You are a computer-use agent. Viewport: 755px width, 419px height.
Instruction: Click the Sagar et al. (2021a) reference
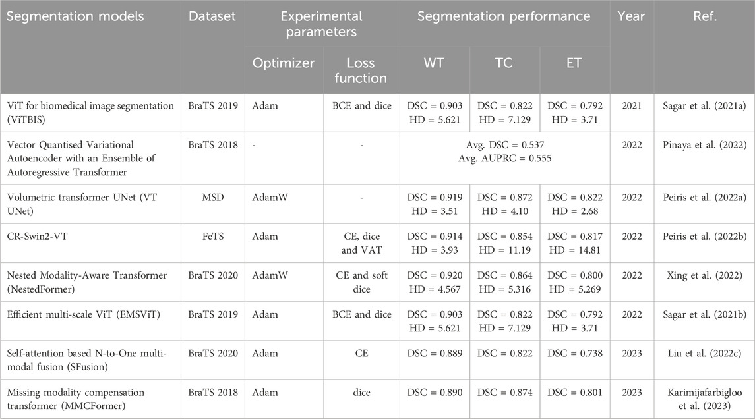[704, 106]
